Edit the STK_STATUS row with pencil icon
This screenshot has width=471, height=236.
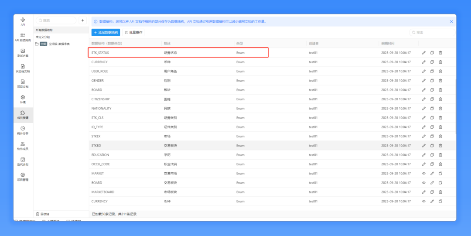[424, 53]
